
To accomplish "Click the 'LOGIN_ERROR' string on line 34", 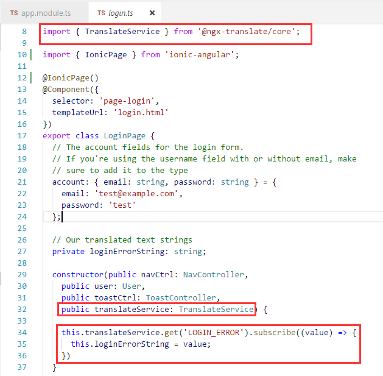I will click(214, 333).
